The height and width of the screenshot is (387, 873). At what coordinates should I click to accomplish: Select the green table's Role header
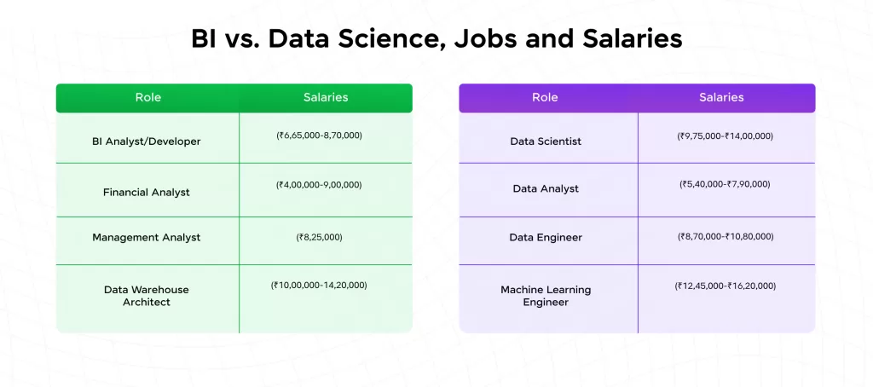coord(147,97)
